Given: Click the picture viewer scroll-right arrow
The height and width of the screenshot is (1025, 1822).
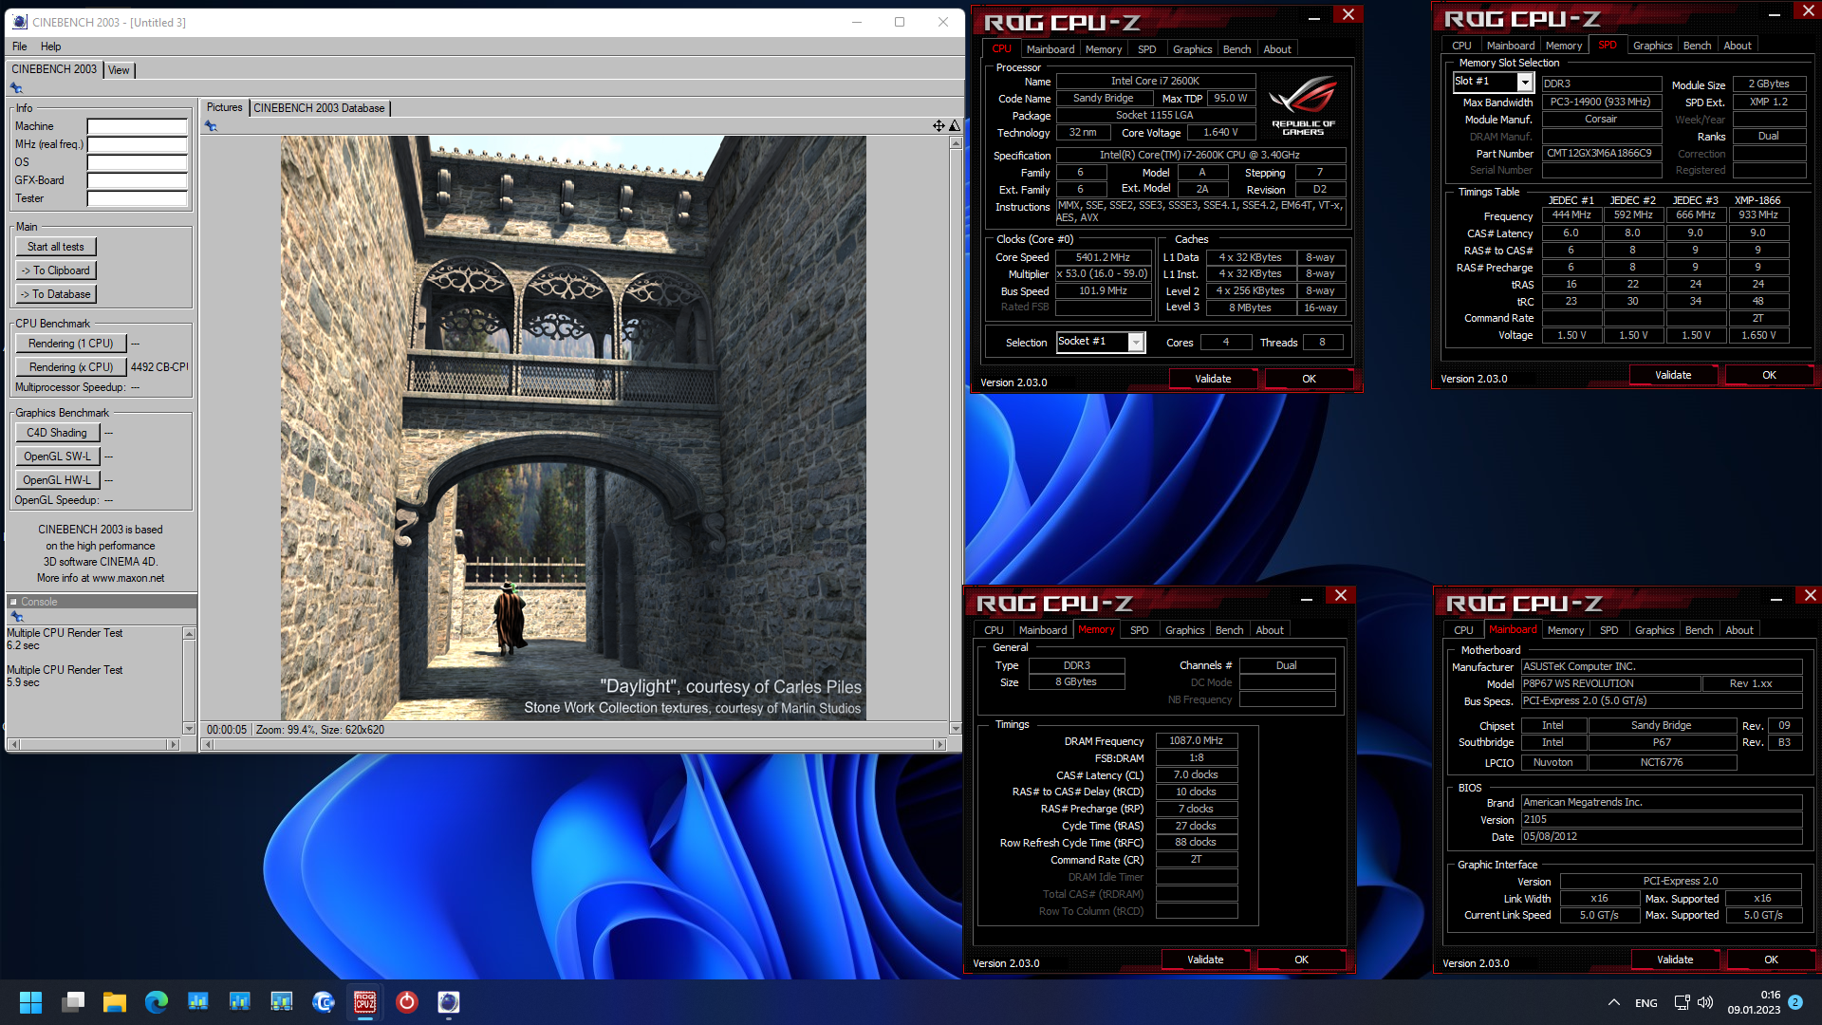Looking at the screenshot, I should click(x=940, y=745).
